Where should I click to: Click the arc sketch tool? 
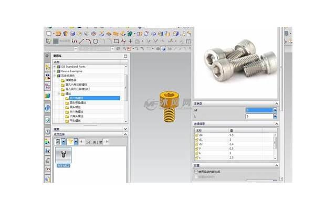pyautogui.click(x=88, y=41)
